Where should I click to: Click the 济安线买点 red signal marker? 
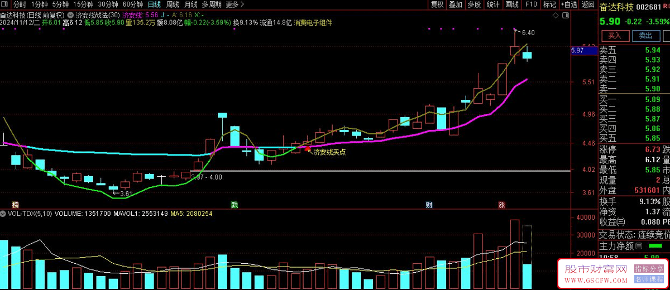click(x=307, y=150)
